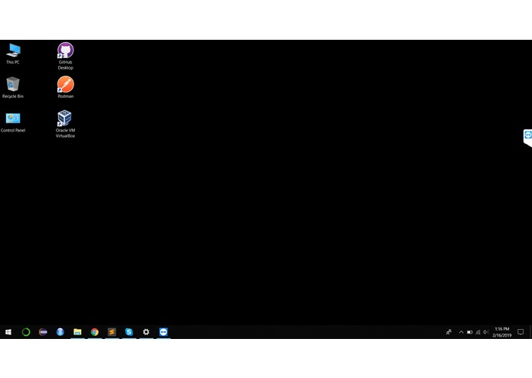This screenshot has width=532, height=378.
Task: Select the Control Panel desktop icon
Action: (13, 122)
